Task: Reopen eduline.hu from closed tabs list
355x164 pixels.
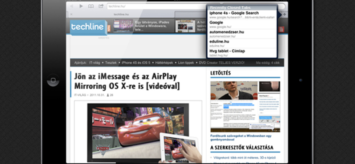Action: [x=242, y=43]
